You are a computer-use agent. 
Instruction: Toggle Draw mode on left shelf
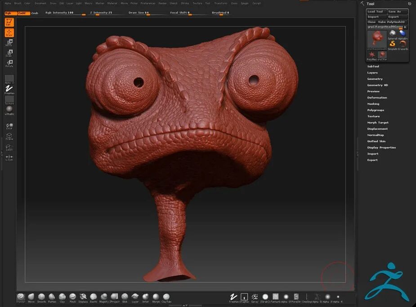pyautogui.click(x=9, y=33)
